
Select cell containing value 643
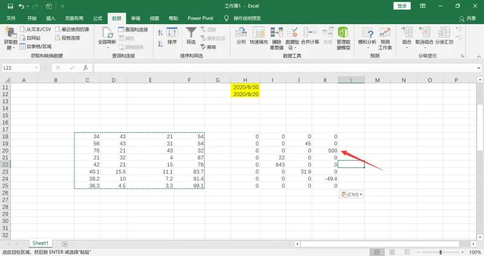point(273,164)
